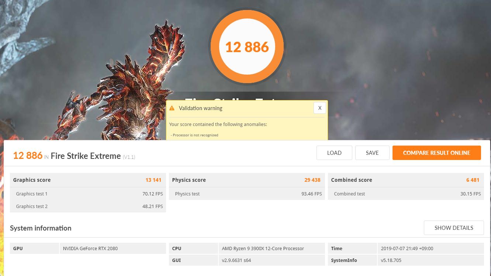Click the 12 886 score circle
The image size is (491, 276).
[x=247, y=47]
